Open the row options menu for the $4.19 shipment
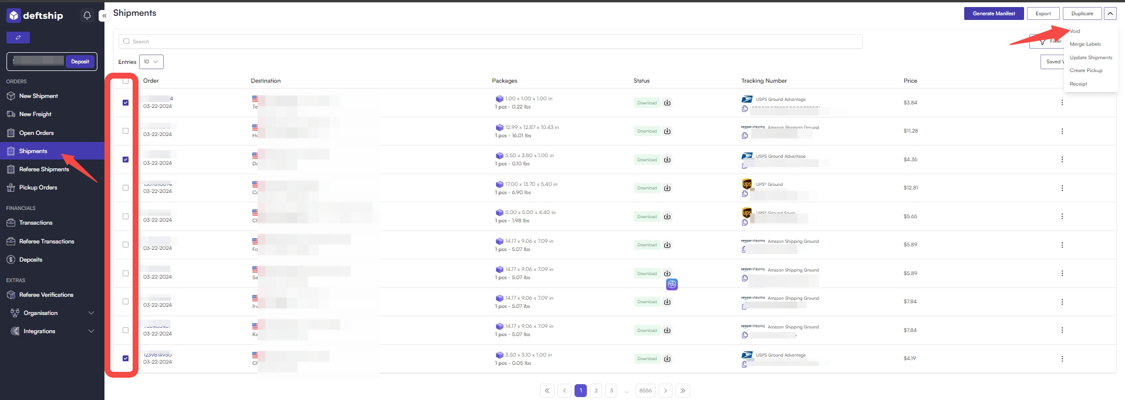This screenshot has width=1125, height=400. (x=1062, y=358)
